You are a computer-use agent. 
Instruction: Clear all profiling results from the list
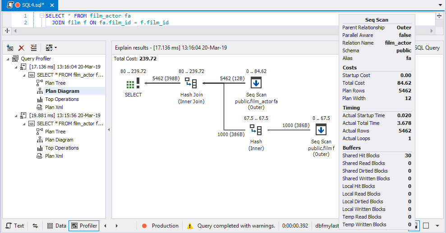(33, 48)
